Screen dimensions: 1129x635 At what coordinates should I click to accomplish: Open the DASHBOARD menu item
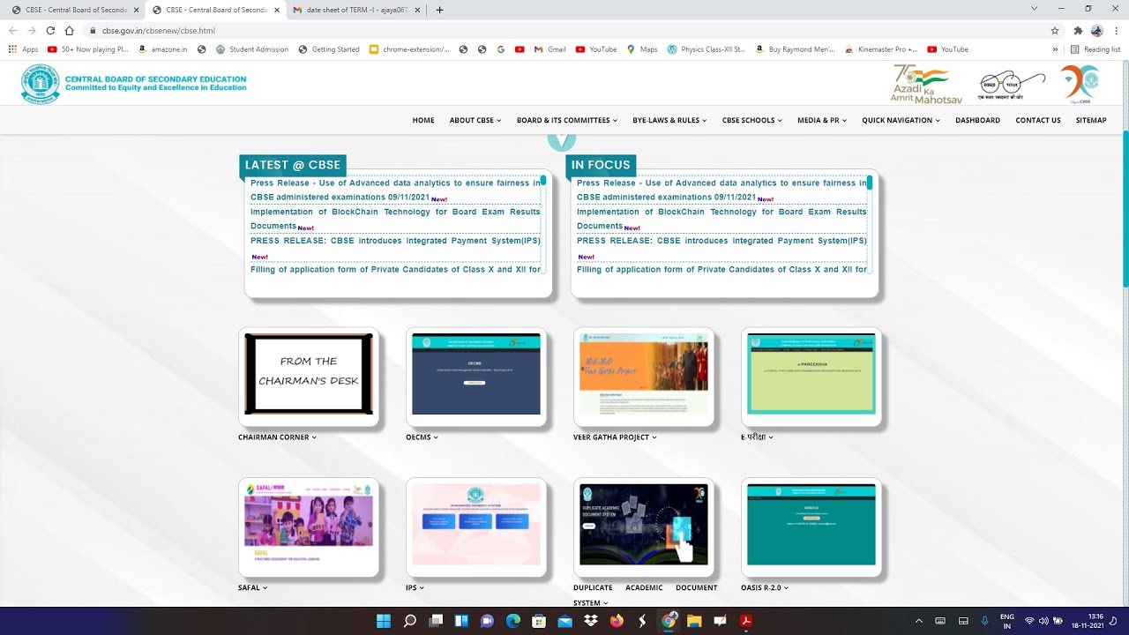pyautogui.click(x=977, y=120)
